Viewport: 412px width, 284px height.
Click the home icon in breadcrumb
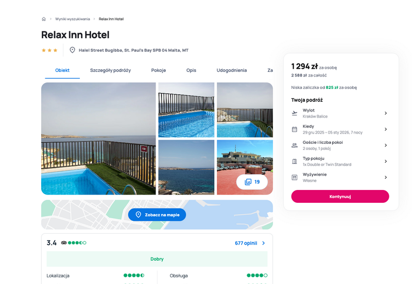[44, 19]
